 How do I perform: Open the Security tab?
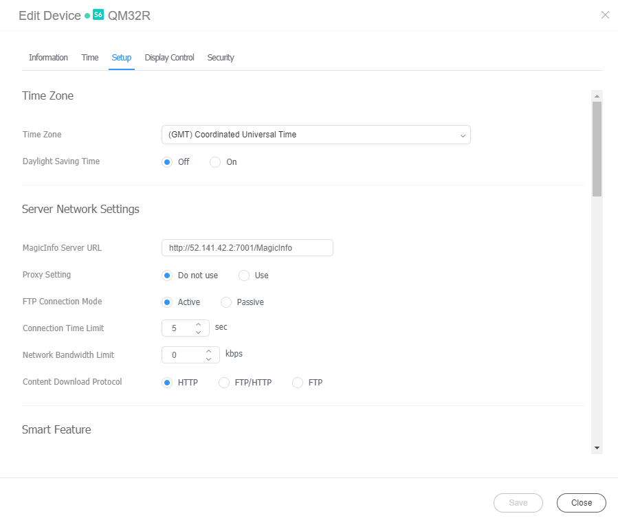pyautogui.click(x=221, y=58)
